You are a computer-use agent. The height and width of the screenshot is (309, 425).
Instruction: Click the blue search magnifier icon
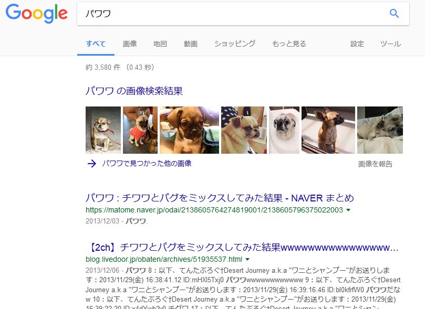[x=394, y=13]
